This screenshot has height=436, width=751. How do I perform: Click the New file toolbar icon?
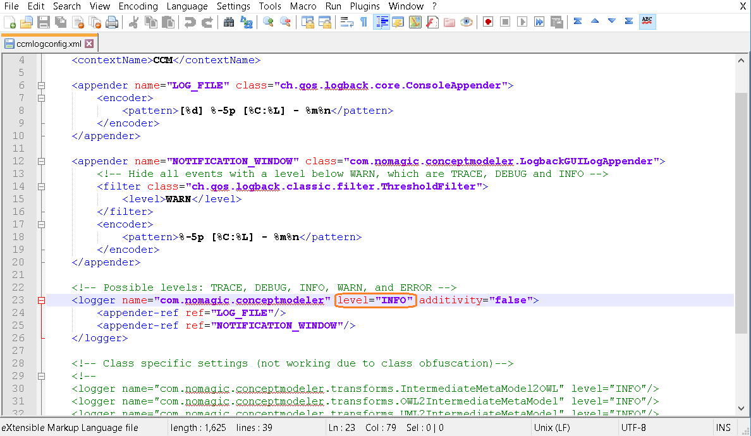click(10, 22)
